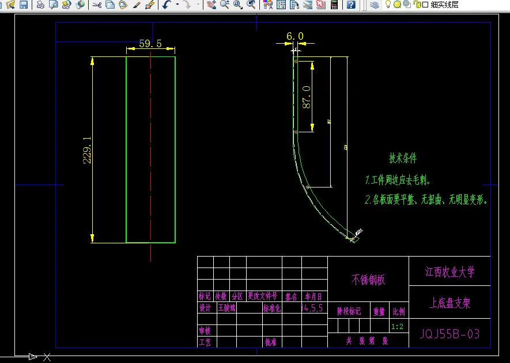Screen dimensions: 510x363
Task: Select the 229.1 height dimension text
Action: (87, 150)
